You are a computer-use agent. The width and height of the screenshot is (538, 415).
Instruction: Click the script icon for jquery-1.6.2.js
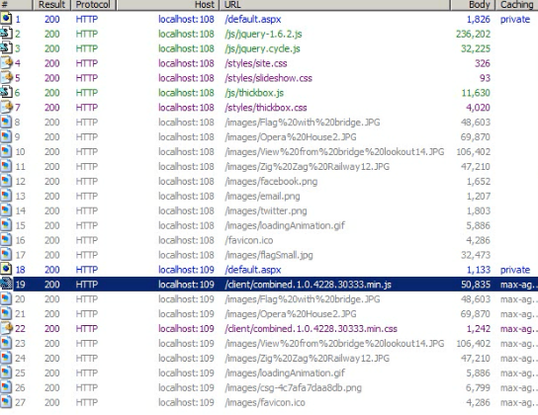click(x=6, y=34)
